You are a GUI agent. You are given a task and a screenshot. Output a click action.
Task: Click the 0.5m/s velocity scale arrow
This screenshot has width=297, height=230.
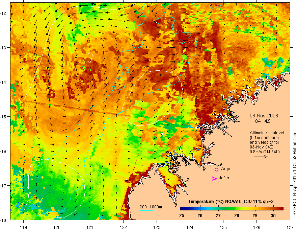pyautogui.click(x=261, y=157)
